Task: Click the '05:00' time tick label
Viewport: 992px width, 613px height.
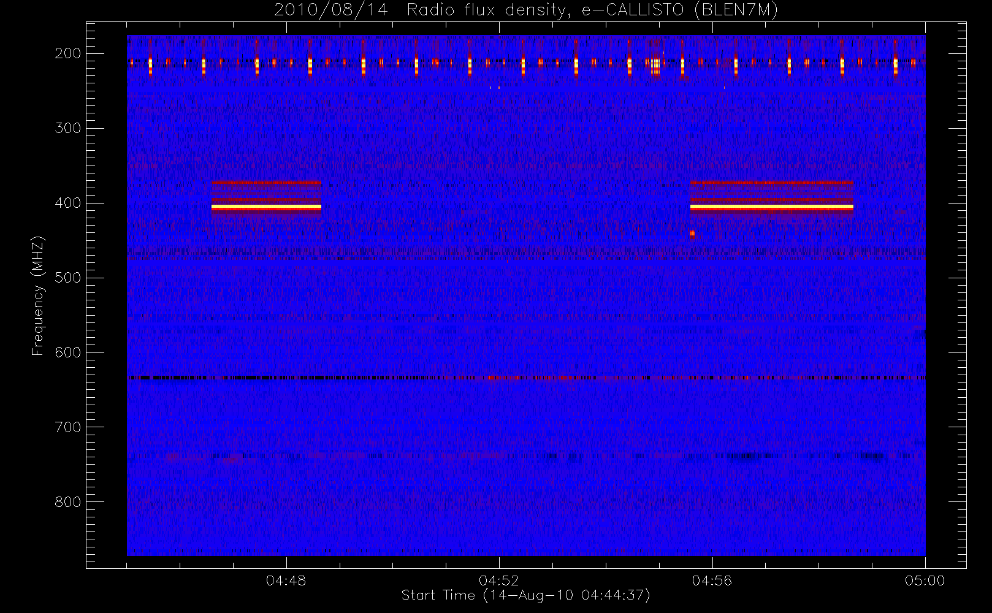Action: point(925,581)
